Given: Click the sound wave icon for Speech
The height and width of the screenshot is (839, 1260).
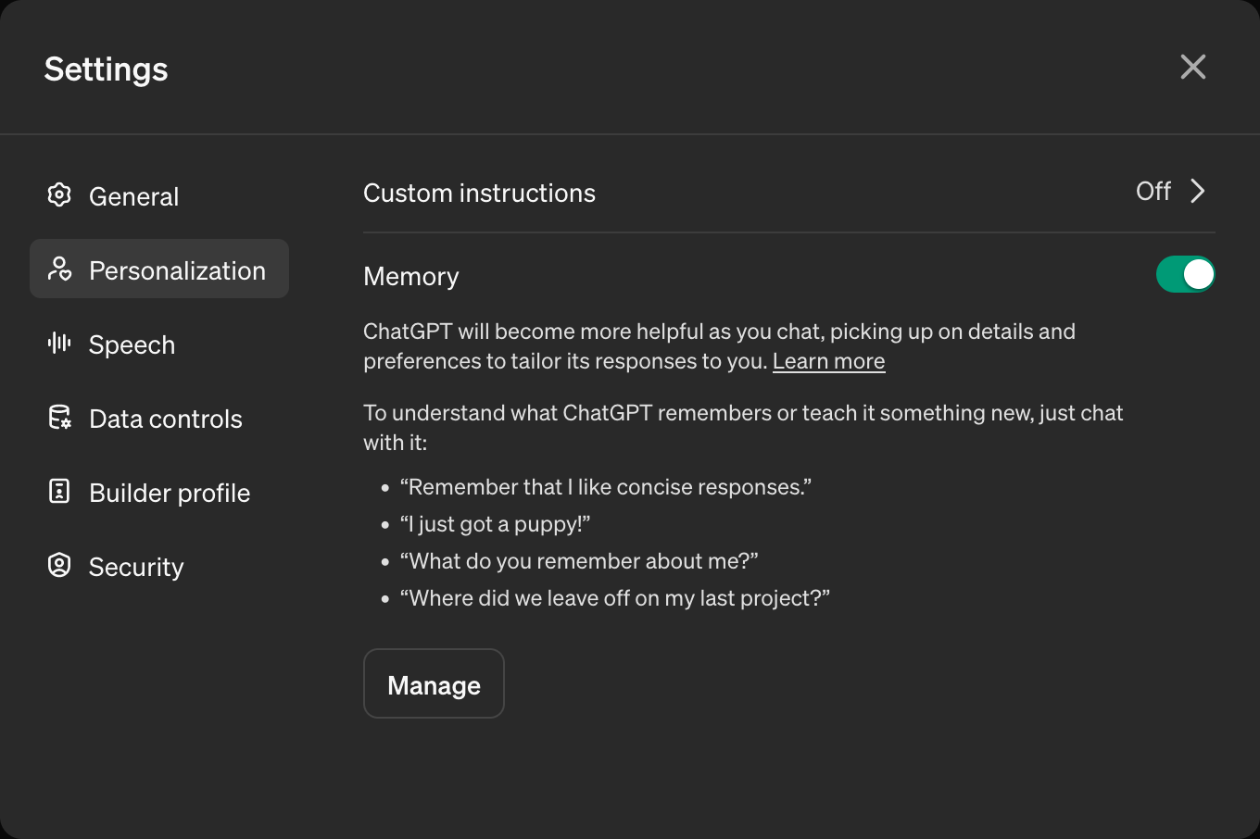Looking at the screenshot, I should 59,343.
